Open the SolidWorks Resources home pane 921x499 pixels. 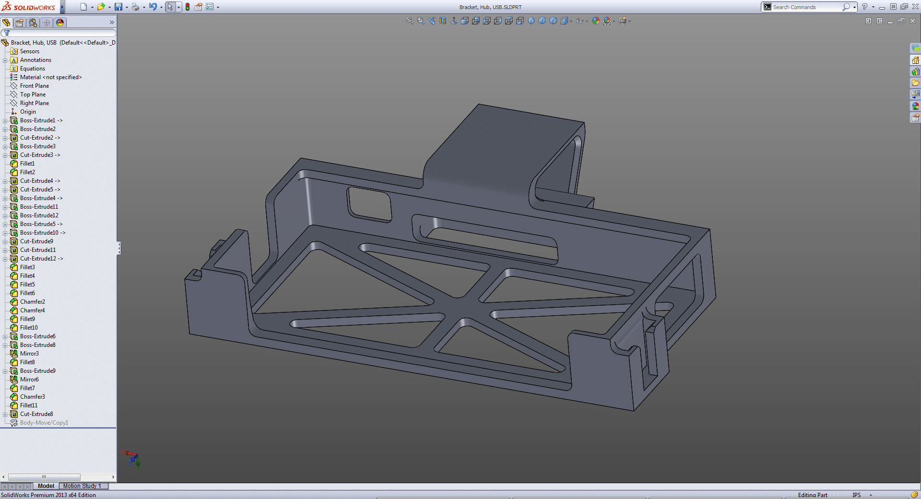coord(915,60)
